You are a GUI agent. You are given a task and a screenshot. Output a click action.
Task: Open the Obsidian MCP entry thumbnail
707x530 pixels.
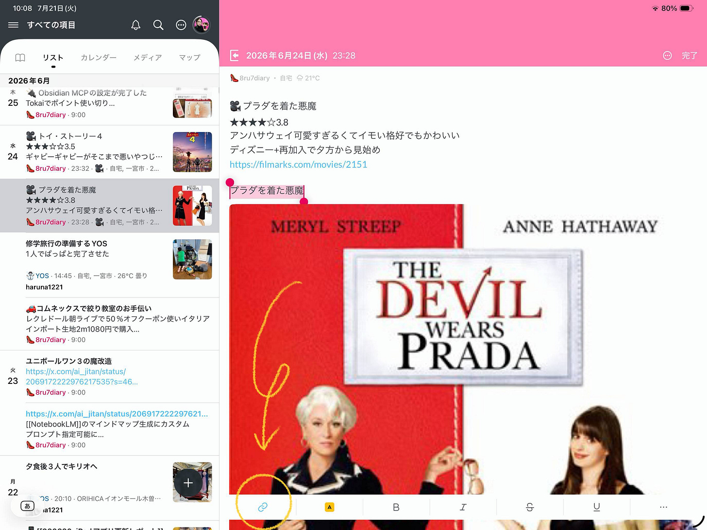click(x=192, y=103)
